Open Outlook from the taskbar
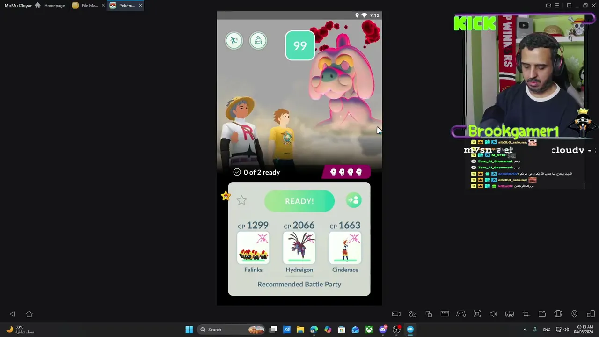Image resolution: width=599 pixels, height=337 pixels. [x=355, y=330]
